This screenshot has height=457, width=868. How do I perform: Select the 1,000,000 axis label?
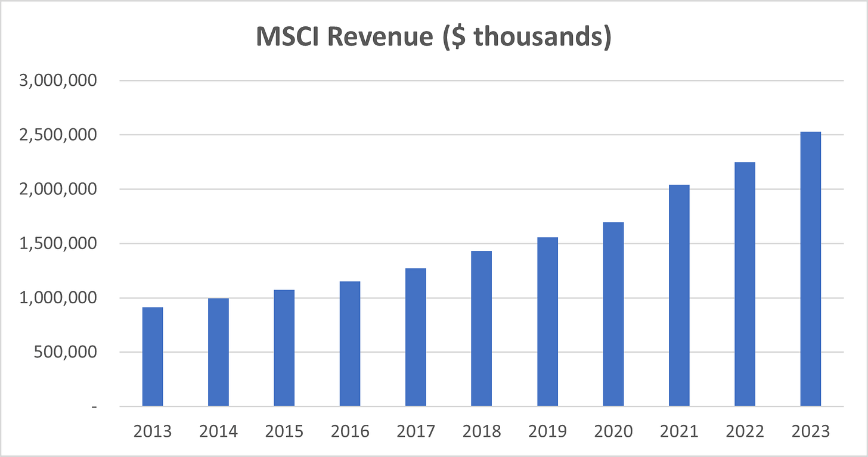58,298
